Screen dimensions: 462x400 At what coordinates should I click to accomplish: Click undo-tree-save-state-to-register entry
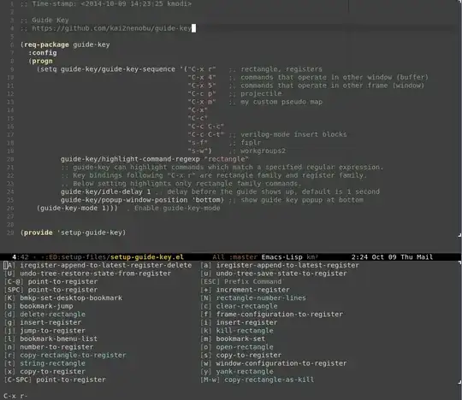coord(274,274)
